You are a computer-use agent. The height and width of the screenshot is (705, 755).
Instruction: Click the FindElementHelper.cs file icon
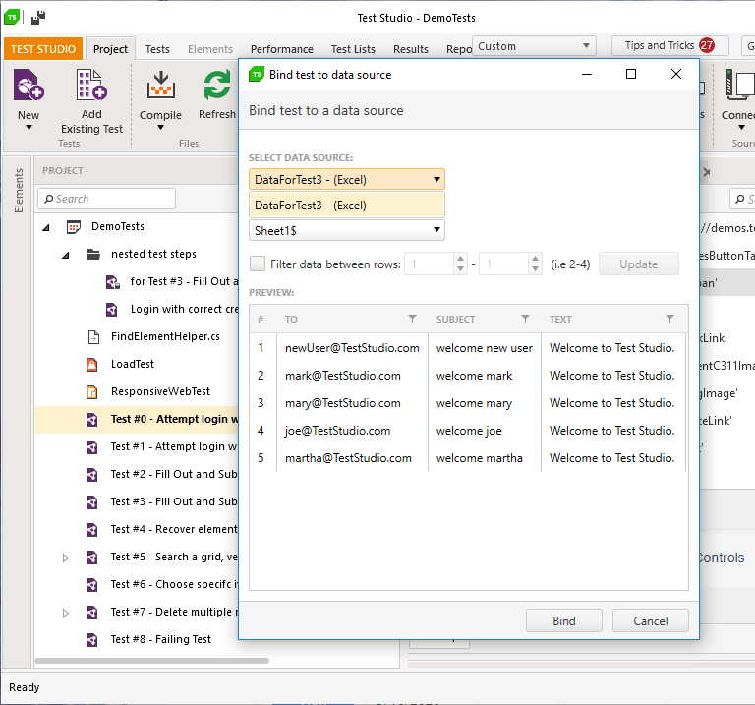pos(93,337)
